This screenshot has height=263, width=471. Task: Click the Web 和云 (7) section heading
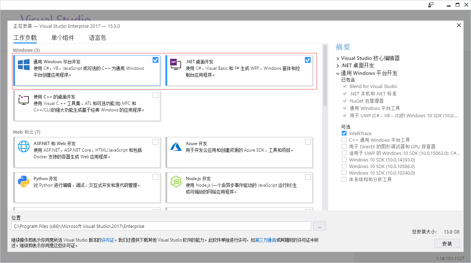(27, 132)
